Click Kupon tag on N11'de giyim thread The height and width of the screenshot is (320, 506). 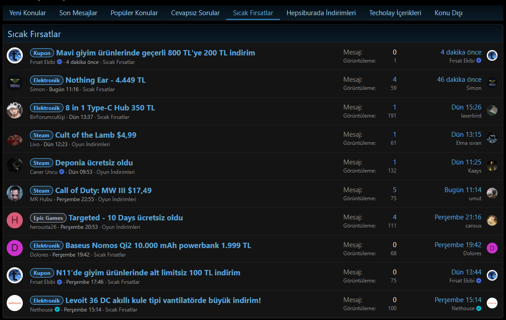coord(42,273)
